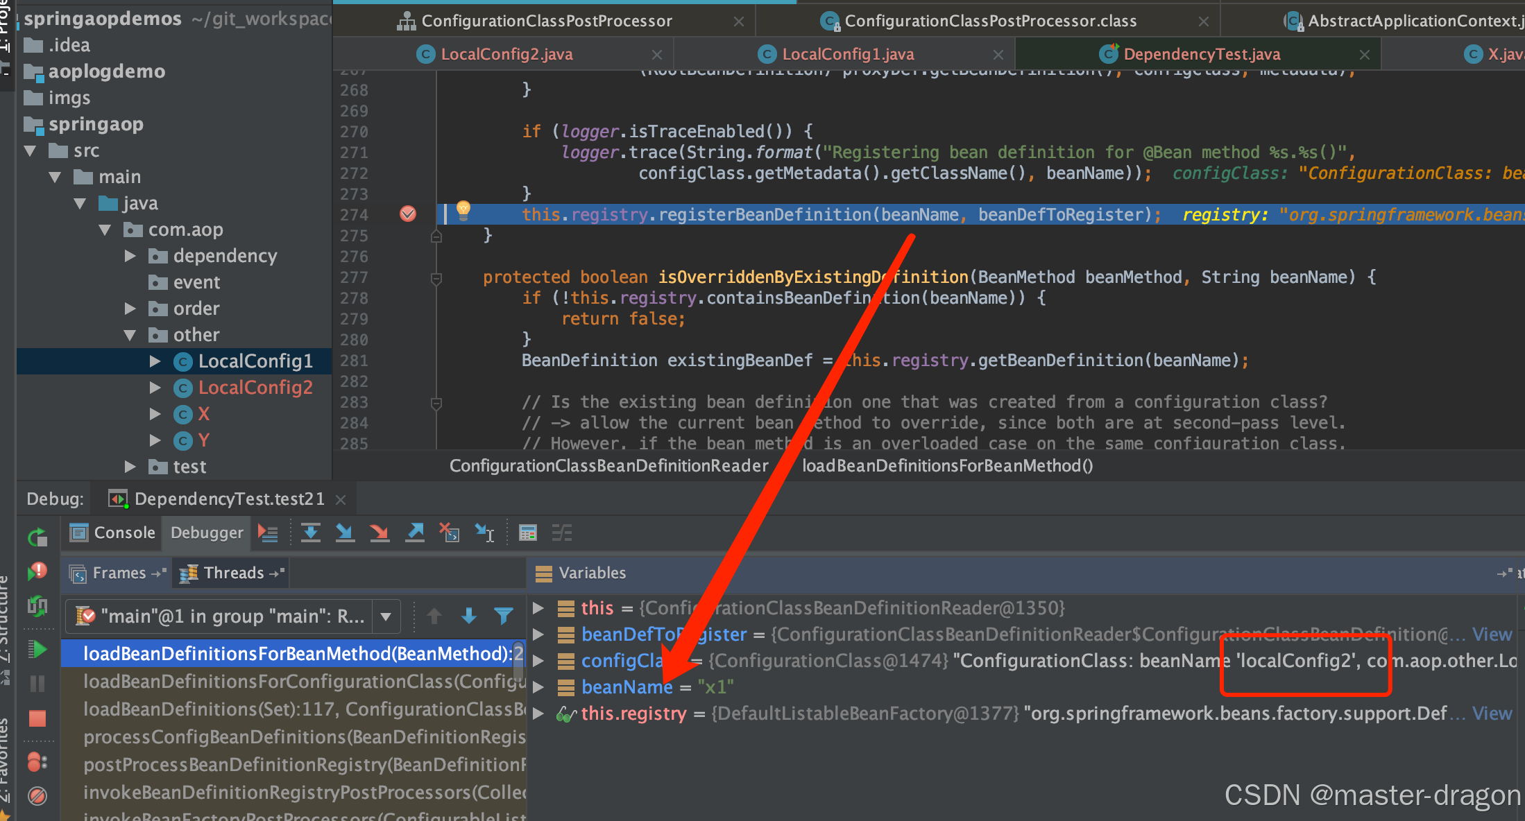Open the main thread selector dropdown

click(386, 616)
